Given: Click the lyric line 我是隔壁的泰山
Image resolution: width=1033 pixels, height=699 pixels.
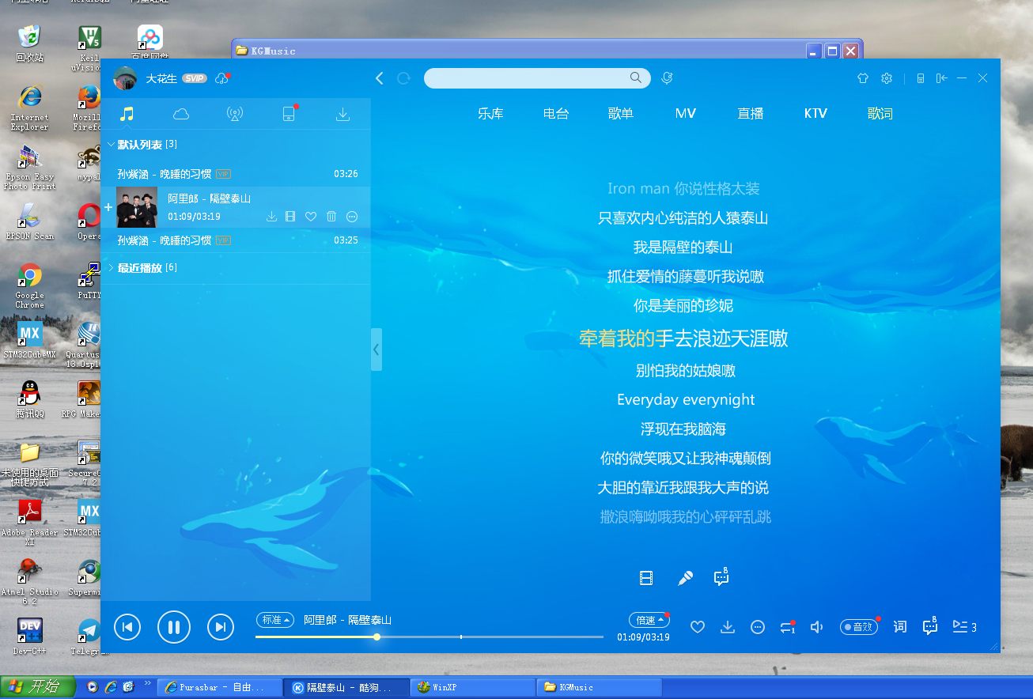Looking at the screenshot, I should pyautogui.click(x=683, y=247).
